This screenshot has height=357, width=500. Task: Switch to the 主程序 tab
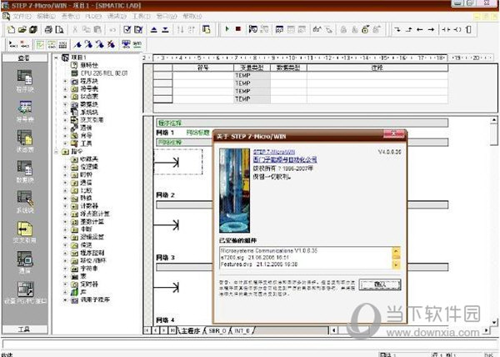[190, 331]
